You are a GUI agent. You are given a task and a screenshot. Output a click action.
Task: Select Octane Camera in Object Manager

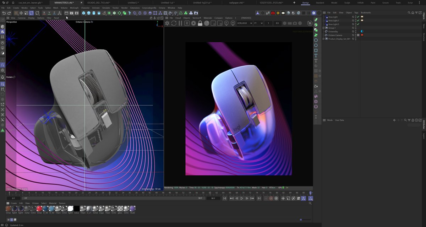pos(335,35)
